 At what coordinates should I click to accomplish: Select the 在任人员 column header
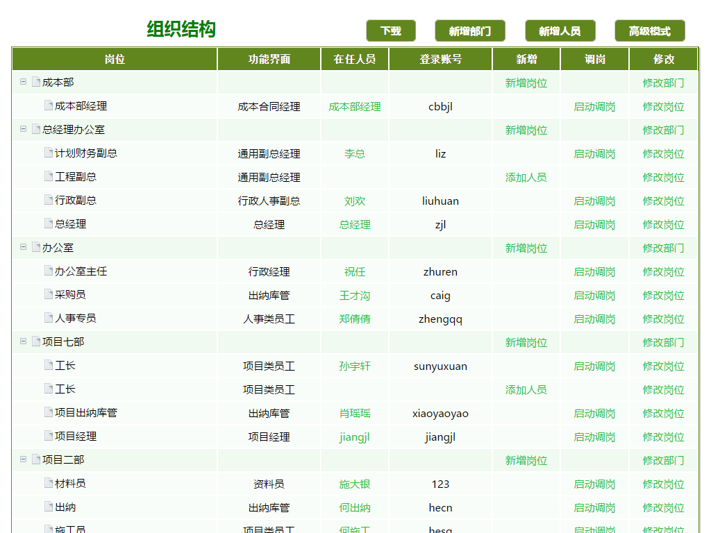coord(355,59)
